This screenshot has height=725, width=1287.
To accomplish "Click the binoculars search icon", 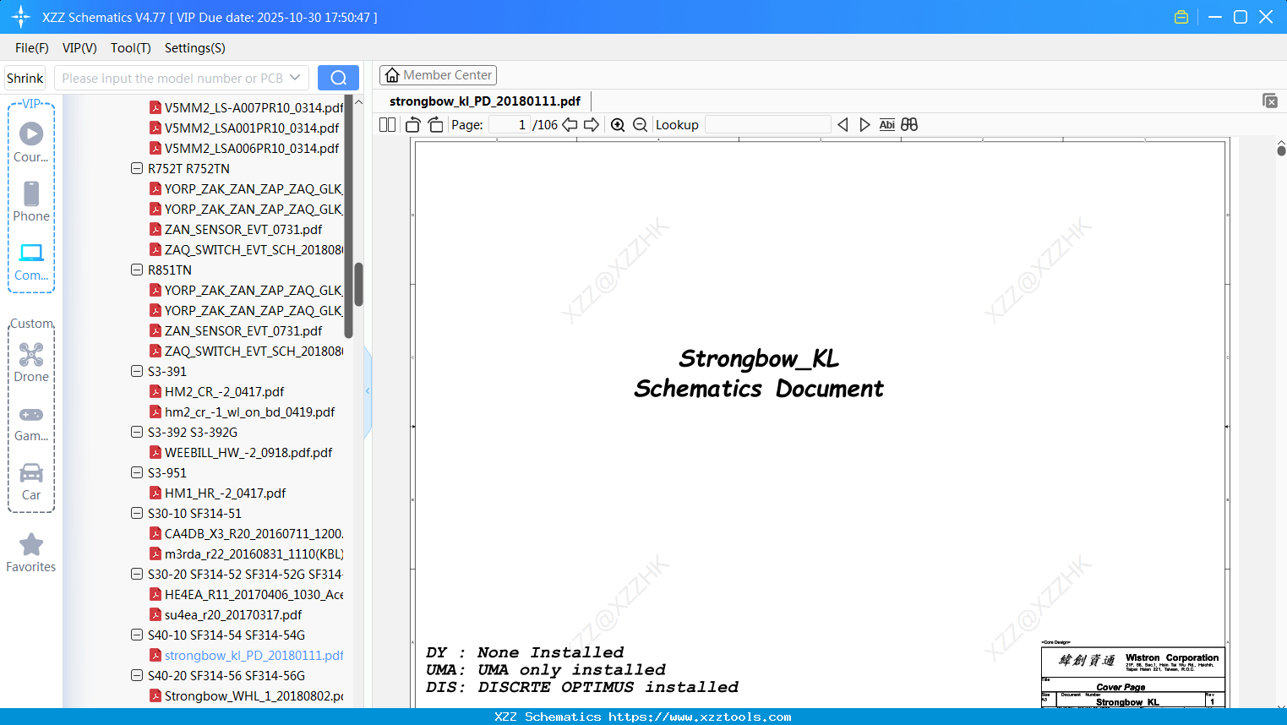I will click(x=909, y=125).
